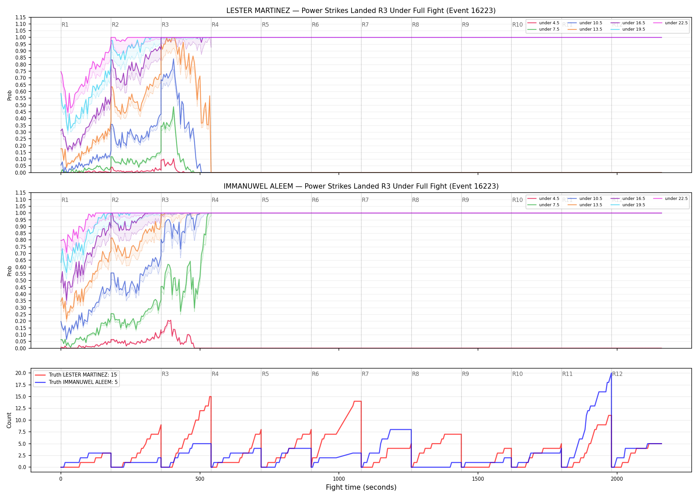Click the R1 round marker in Lester chart
The height and width of the screenshot is (499, 699).
[x=65, y=25]
